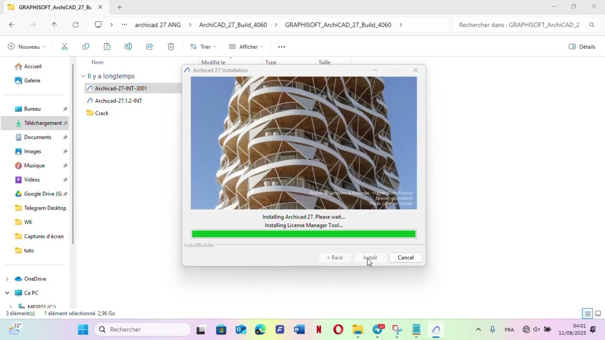Open Netflix from the taskbar
The image size is (605, 340).
pyautogui.click(x=319, y=329)
